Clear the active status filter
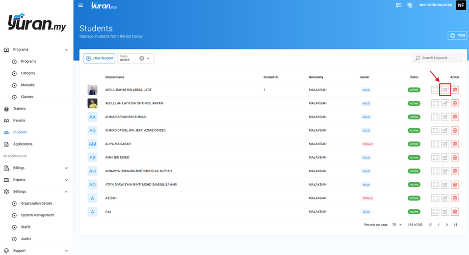 (142, 59)
